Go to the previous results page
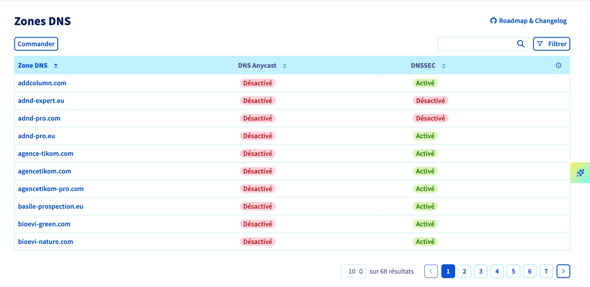 (431, 272)
